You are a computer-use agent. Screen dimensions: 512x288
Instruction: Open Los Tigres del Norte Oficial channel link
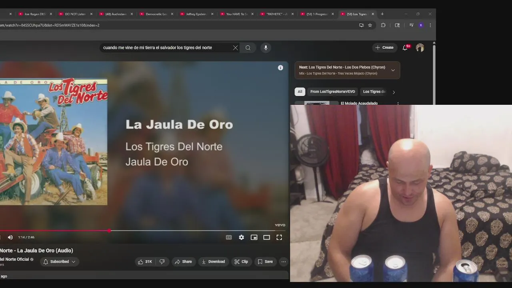tap(14, 259)
